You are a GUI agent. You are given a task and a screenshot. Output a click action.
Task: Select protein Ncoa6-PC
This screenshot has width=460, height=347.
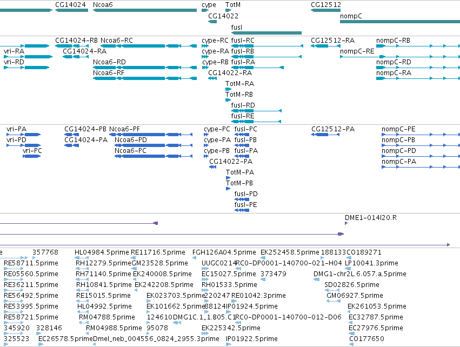(x=154, y=156)
